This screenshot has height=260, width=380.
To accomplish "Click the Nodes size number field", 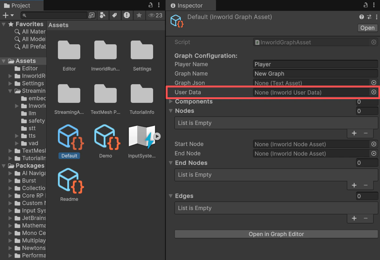I will point(367,111).
